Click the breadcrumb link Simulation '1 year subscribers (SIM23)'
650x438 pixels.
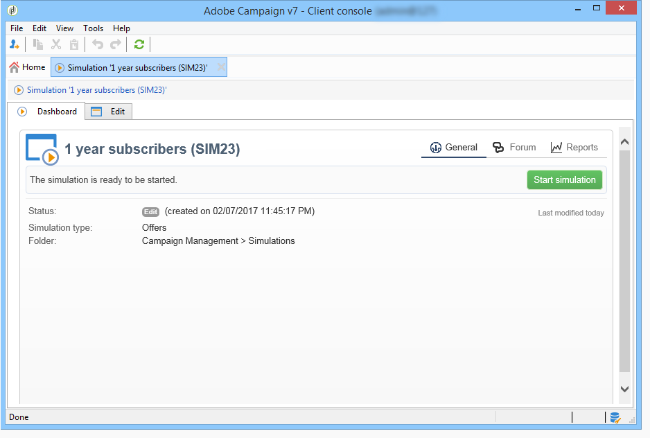(96, 90)
